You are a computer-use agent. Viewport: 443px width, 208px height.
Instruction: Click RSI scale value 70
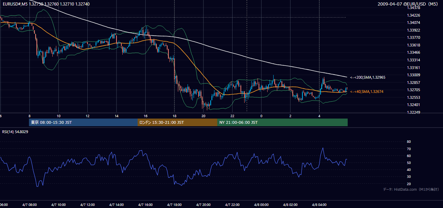(x=409, y=149)
